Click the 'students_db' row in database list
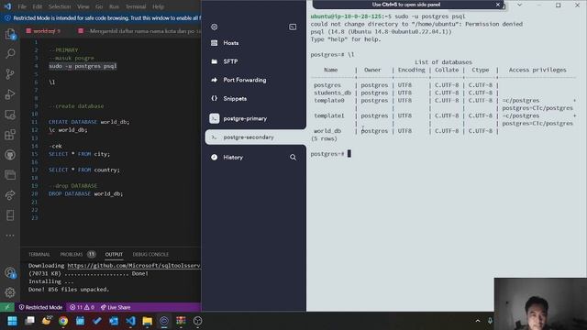Viewport: 587px width, 330px height. 406,93
